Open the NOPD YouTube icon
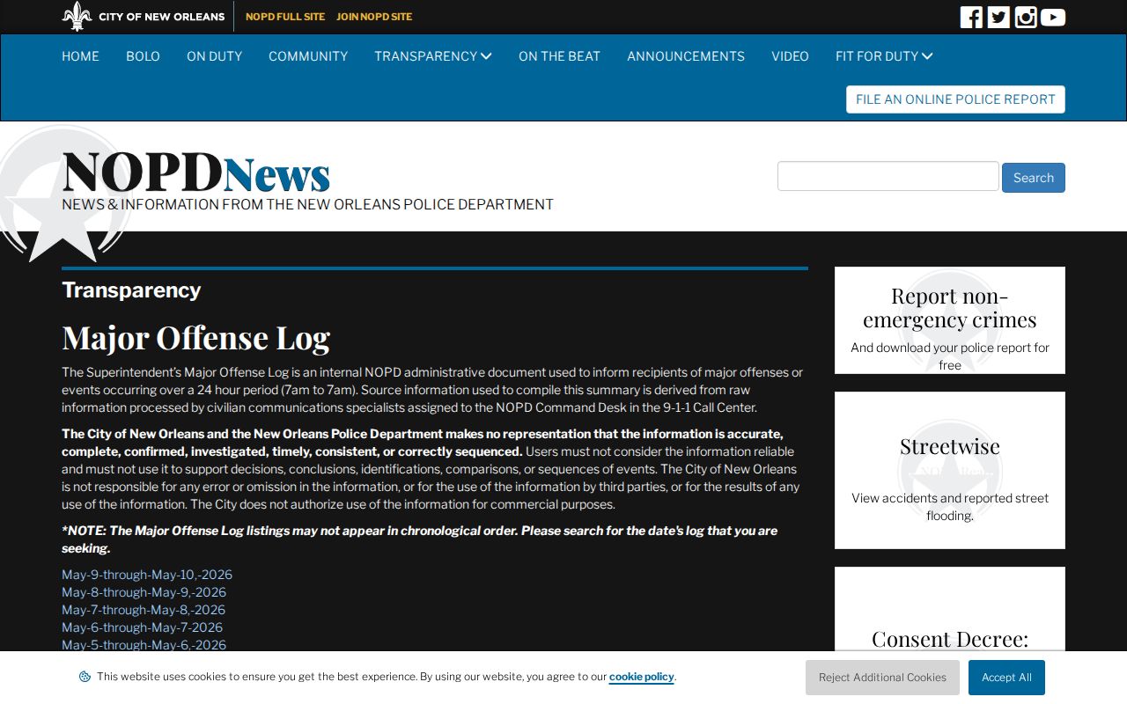Screen dimensions: 1127x704 (x=1053, y=17)
